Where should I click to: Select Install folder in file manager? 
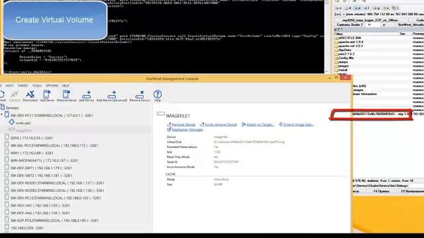343,70
